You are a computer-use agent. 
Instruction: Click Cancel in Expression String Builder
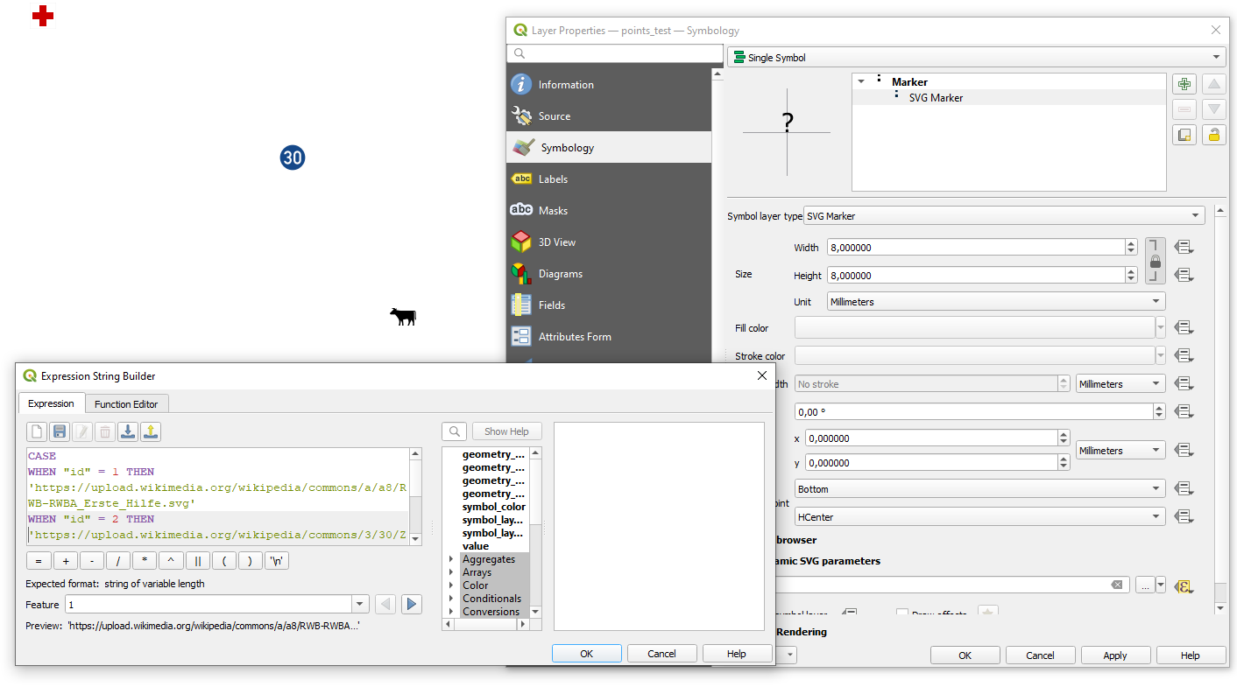click(x=662, y=654)
